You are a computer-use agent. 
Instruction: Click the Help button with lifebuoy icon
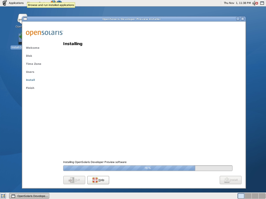[98, 180]
